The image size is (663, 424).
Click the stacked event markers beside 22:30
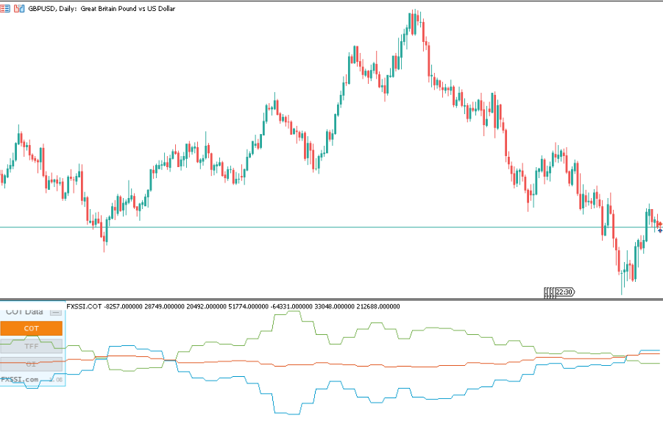548,292
